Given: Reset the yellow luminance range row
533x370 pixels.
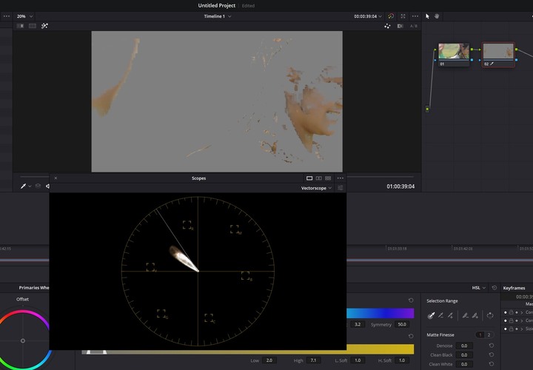Looking at the screenshot, I should 411,337.
